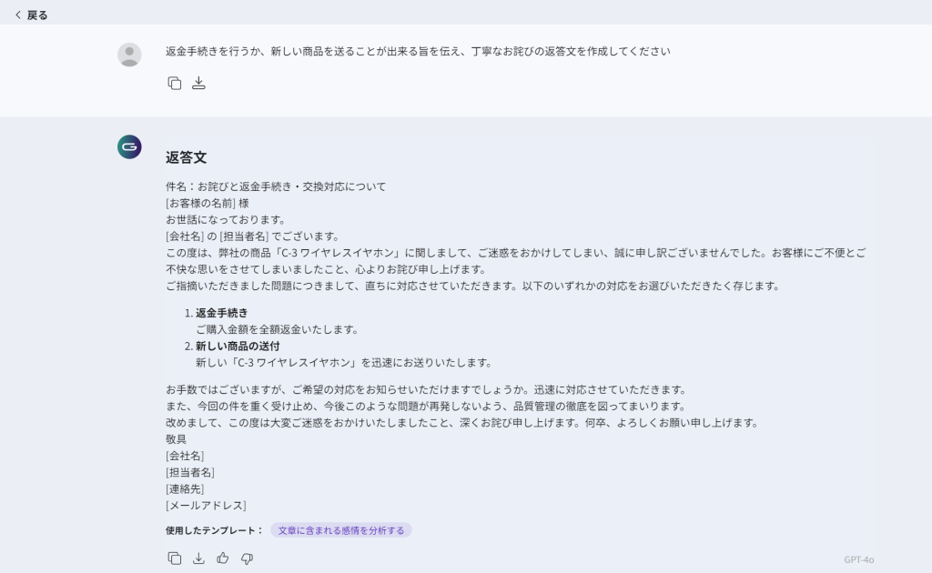Download the generated reply response
This screenshot has width=932, height=573.
pos(198,558)
